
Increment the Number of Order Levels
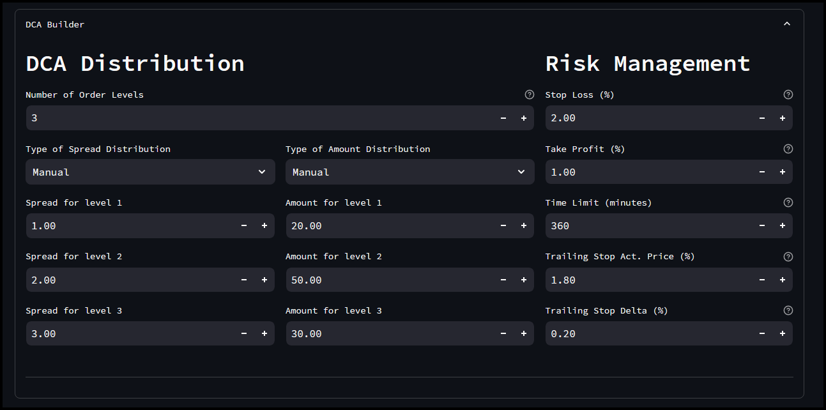click(x=523, y=118)
